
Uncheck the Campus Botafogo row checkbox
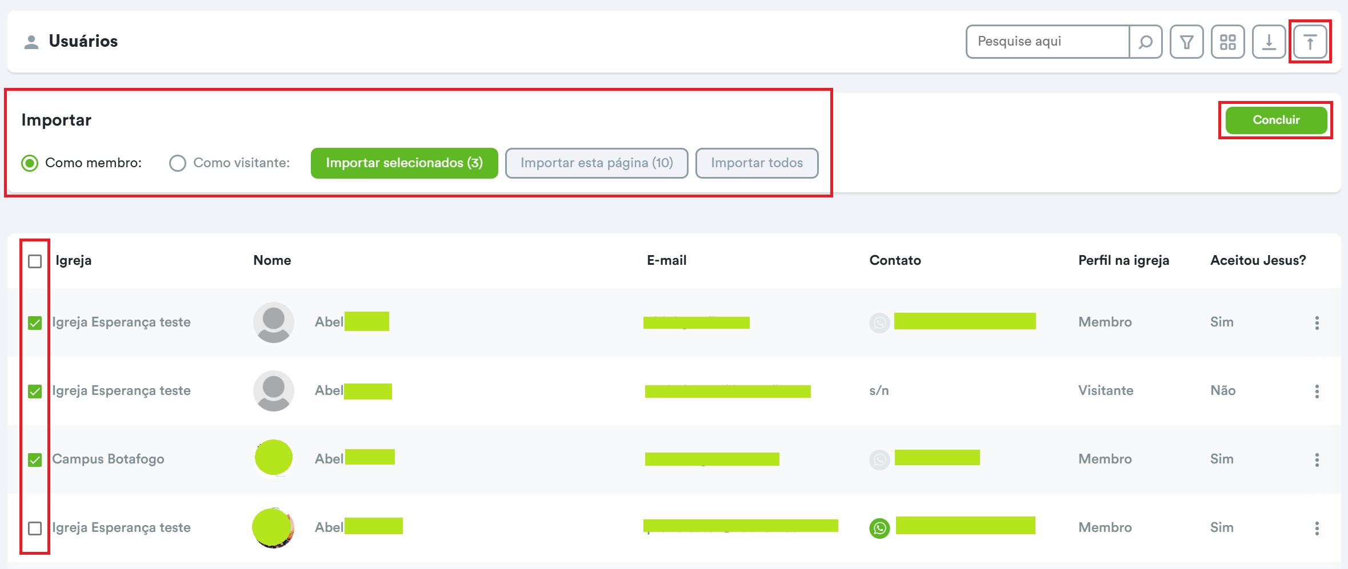[x=35, y=459]
